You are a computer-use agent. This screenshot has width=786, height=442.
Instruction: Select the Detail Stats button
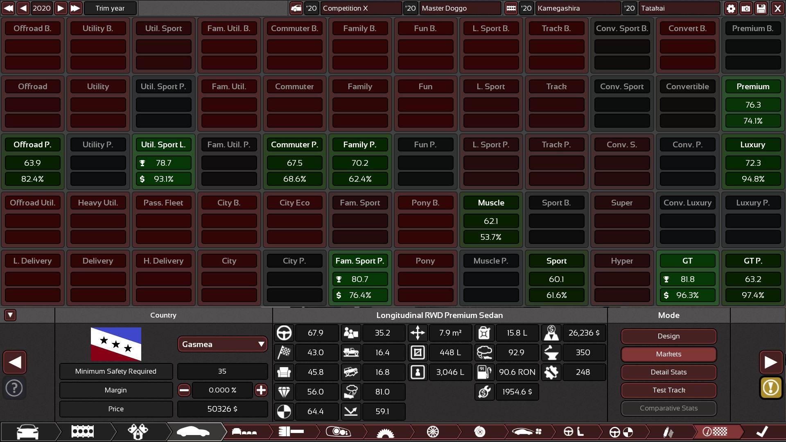point(668,371)
